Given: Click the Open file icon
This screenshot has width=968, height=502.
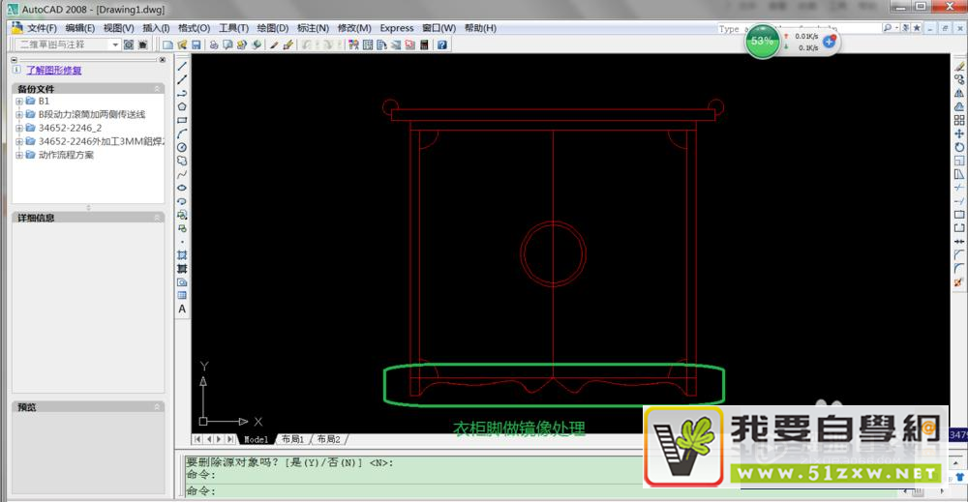Looking at the screenshot, I should pos(182,44).
